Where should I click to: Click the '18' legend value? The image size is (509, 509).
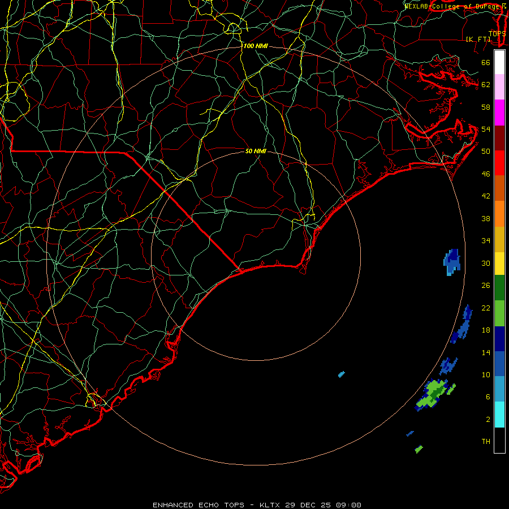point(486,330)
